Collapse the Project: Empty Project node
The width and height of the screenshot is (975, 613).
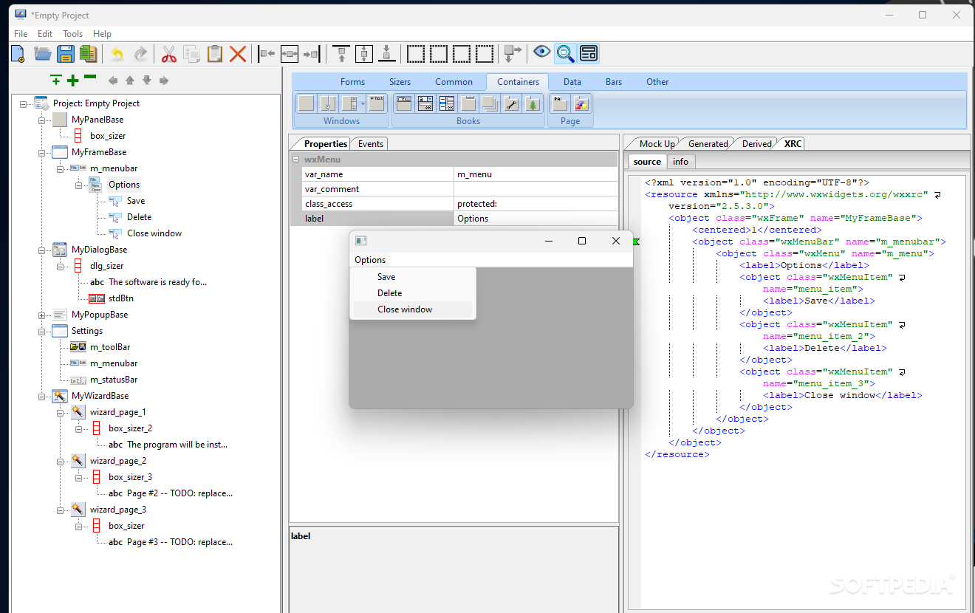(x=24, y=103)
